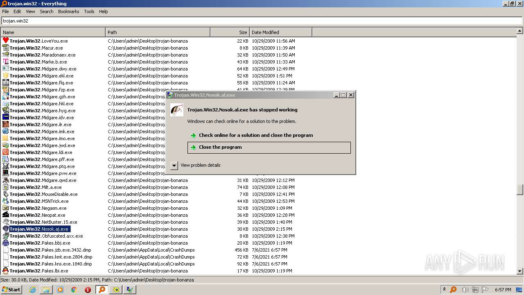Viewport: 524px width, 295px height.
Task: Click the Trojan.Win32.Pakes.lbi.exe penguin icon
Action: click(x=5, y=270)
